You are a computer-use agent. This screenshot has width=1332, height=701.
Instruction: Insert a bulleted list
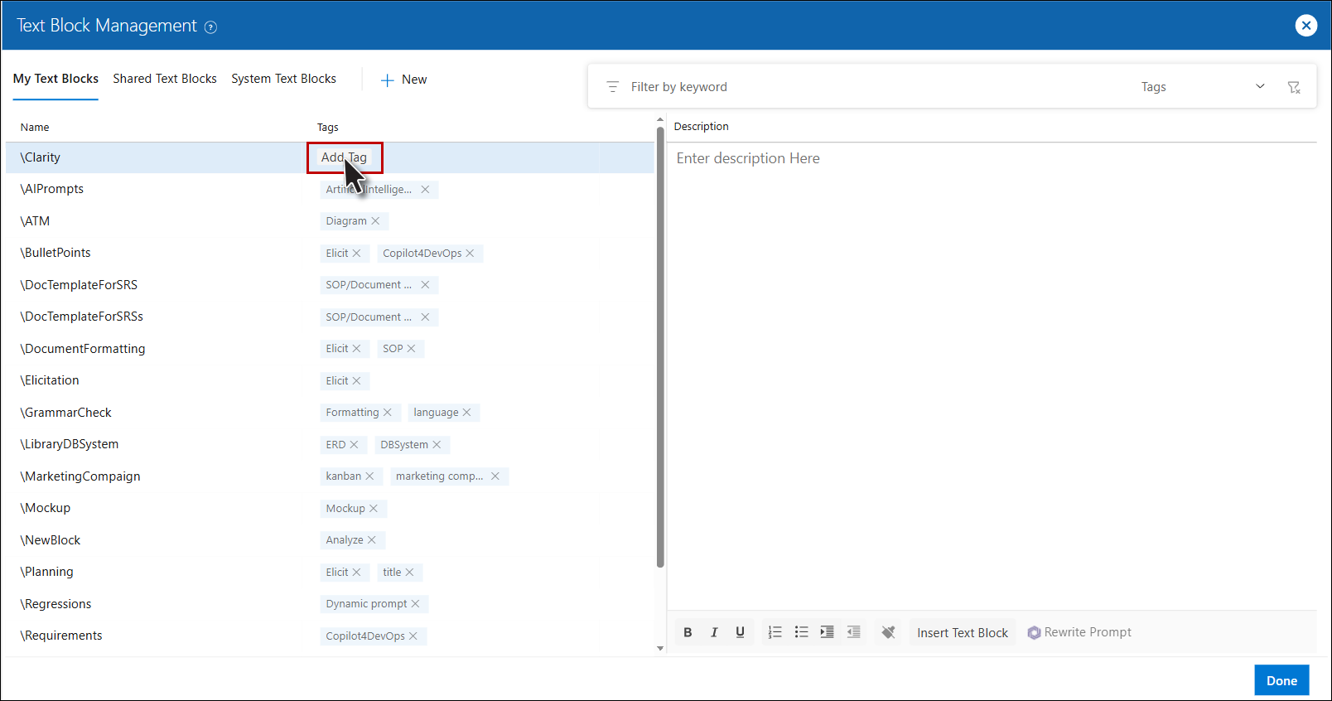(x=801, y=632)
